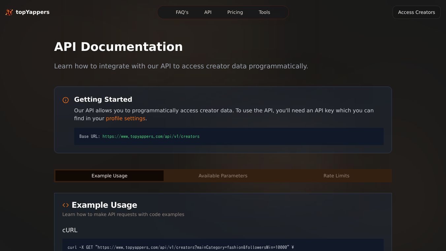
Task: Open the Pricing page from the navbar
Action: click(x=235, y=12)
